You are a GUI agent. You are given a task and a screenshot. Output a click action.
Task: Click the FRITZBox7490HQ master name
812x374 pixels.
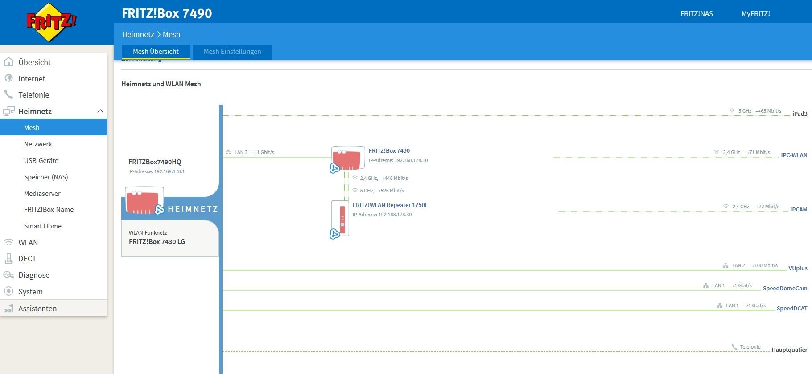[x=155, y=162]
